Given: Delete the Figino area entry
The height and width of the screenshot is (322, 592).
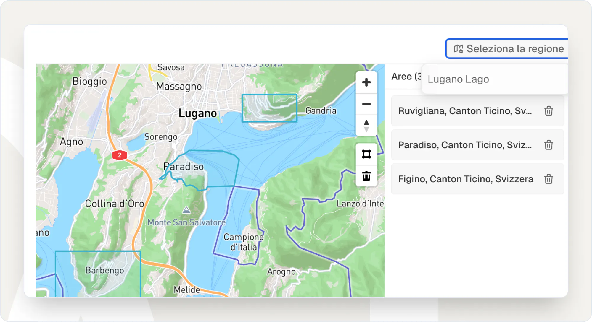Looking at the screenshot, I should click(548, 179).
